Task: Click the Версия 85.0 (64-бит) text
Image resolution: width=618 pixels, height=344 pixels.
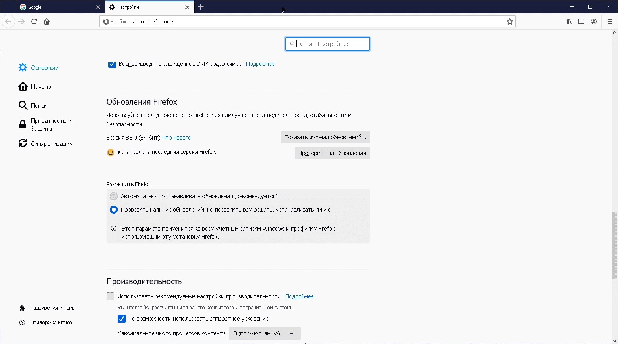Action: [x=133, y=138]
